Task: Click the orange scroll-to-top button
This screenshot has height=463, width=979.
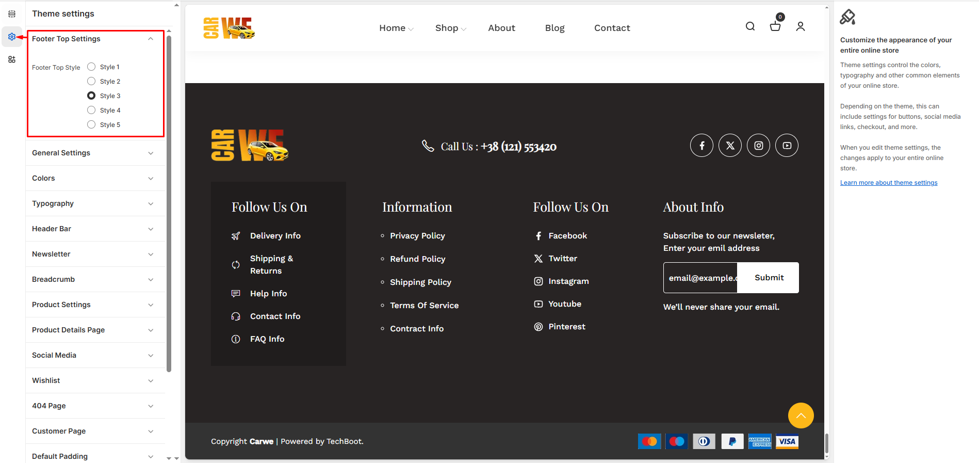Action: click(801, 416)
